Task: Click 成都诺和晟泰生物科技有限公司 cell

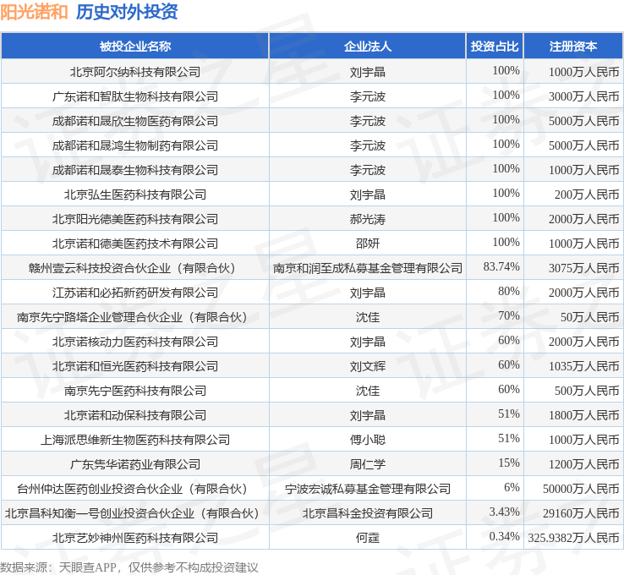Action: pos(135,170)
